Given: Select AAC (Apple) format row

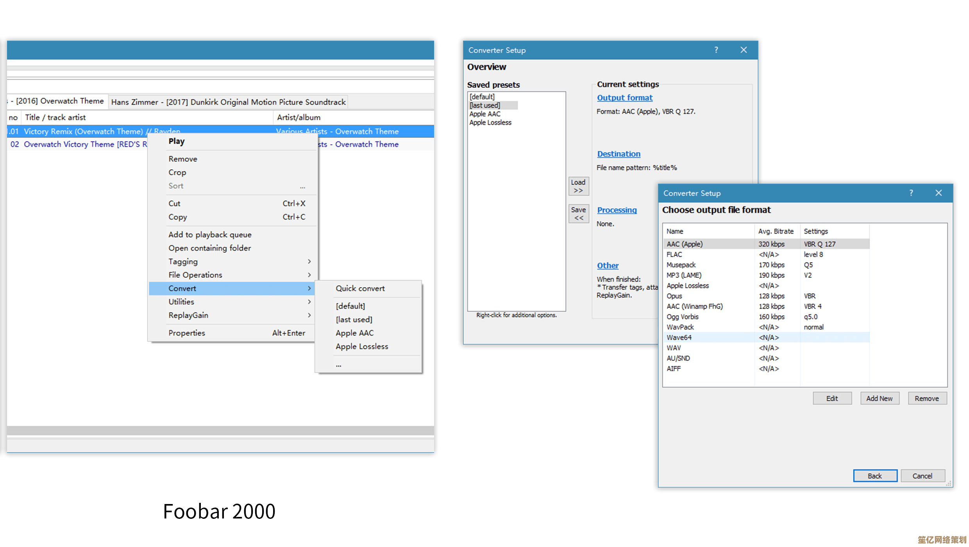Looking at the screenshot, I should click(766, 244).
